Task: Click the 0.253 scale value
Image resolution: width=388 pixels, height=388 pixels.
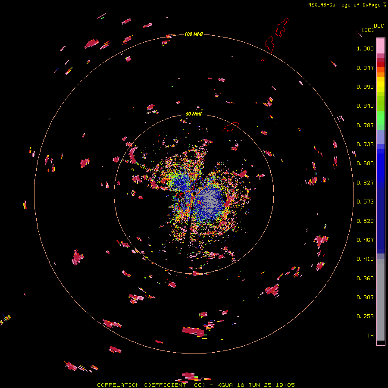Action: pos(365,316)
